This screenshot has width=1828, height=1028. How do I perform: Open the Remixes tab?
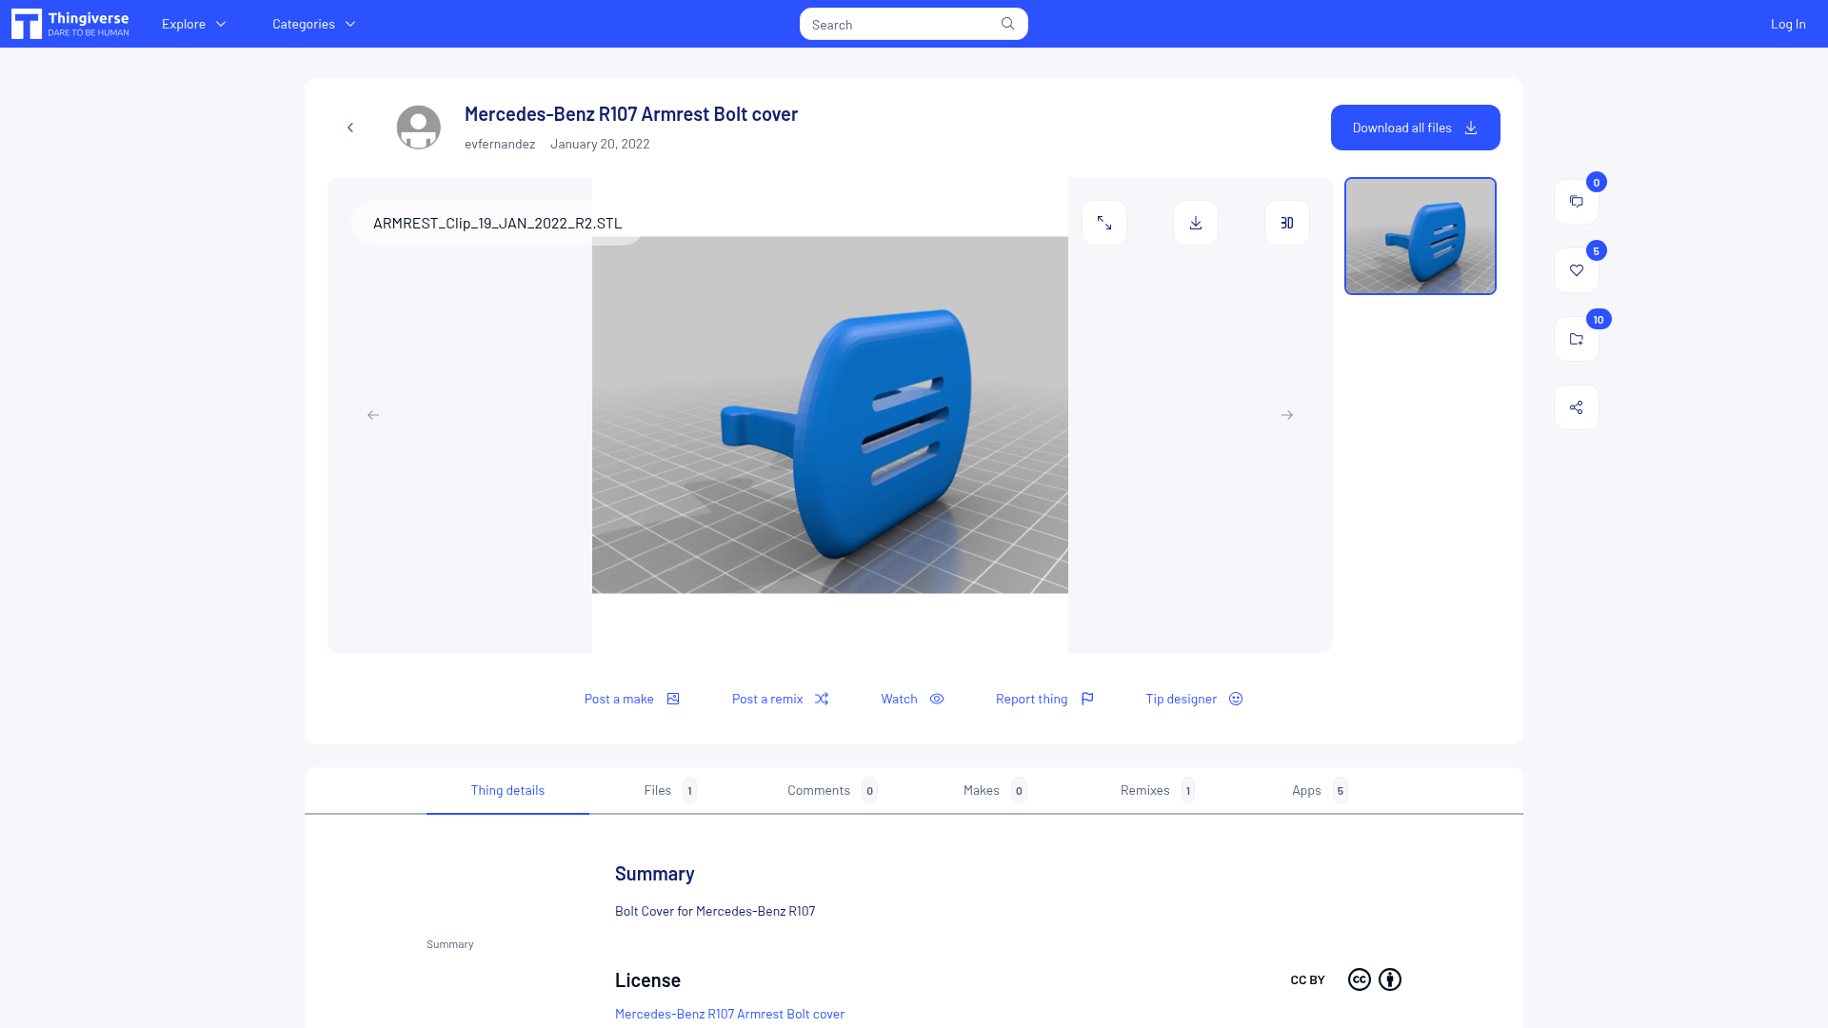[1158, 790]
